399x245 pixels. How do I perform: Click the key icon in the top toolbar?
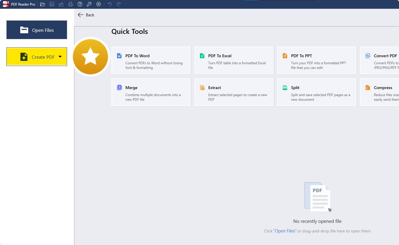click(89, 4)
